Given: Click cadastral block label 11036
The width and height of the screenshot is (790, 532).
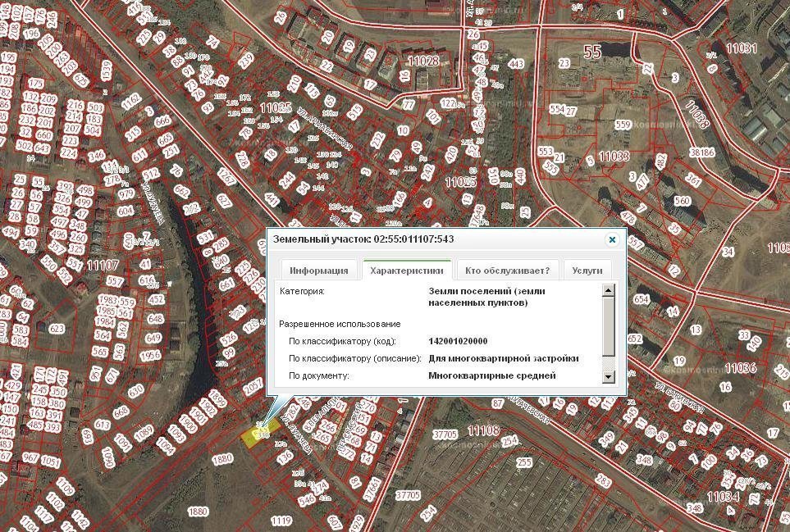Looking at the screenshot, I should (x=740, y=367).
